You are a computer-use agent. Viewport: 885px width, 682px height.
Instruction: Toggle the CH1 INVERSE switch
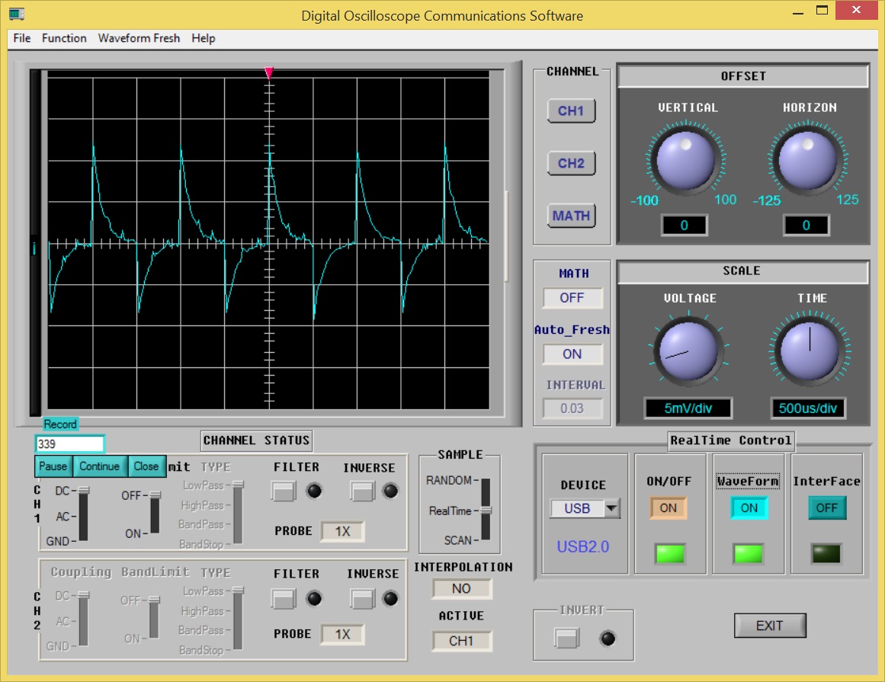pyautogui.click(x=362, y=491)
